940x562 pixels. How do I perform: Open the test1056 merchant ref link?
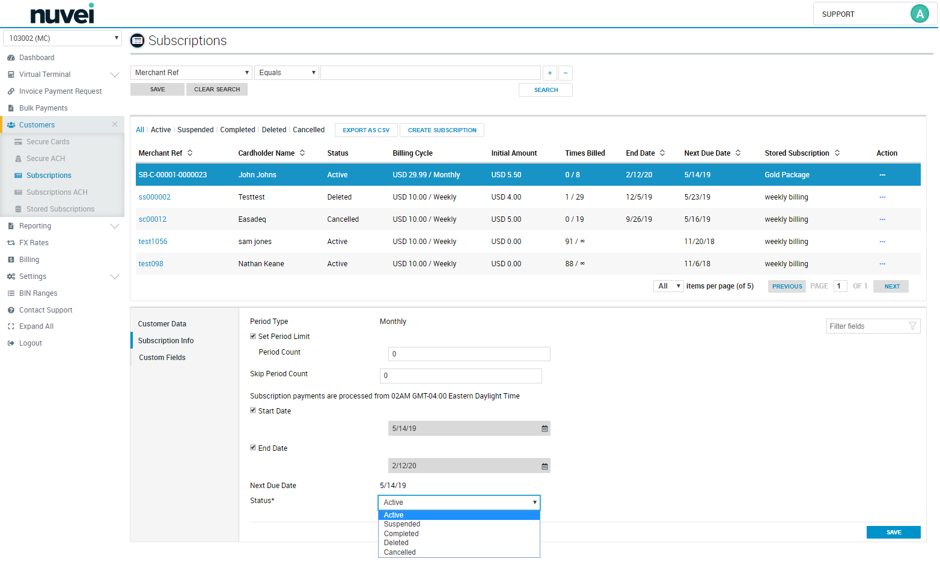pyautogui.click(x=153, y=242)
